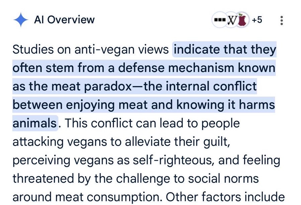Click the words "attacking vegans"

63,142
